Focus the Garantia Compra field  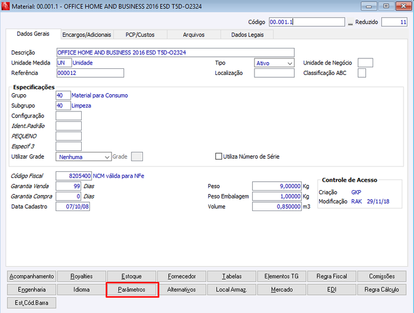(x=68, y=196)
